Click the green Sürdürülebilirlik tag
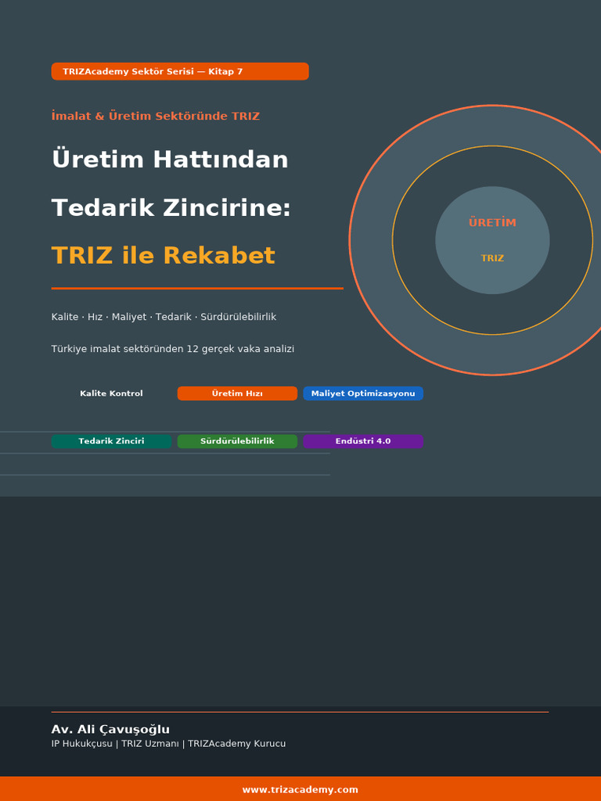 (237, 441)
